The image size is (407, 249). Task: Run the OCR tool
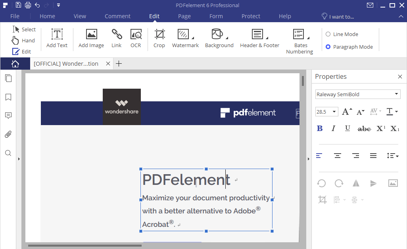(136, 38)
